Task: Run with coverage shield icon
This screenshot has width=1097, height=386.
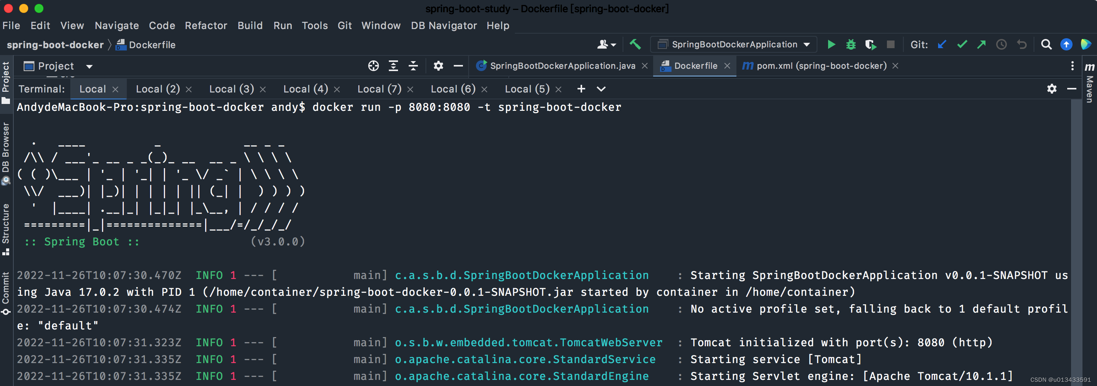Action: [870, 44]
